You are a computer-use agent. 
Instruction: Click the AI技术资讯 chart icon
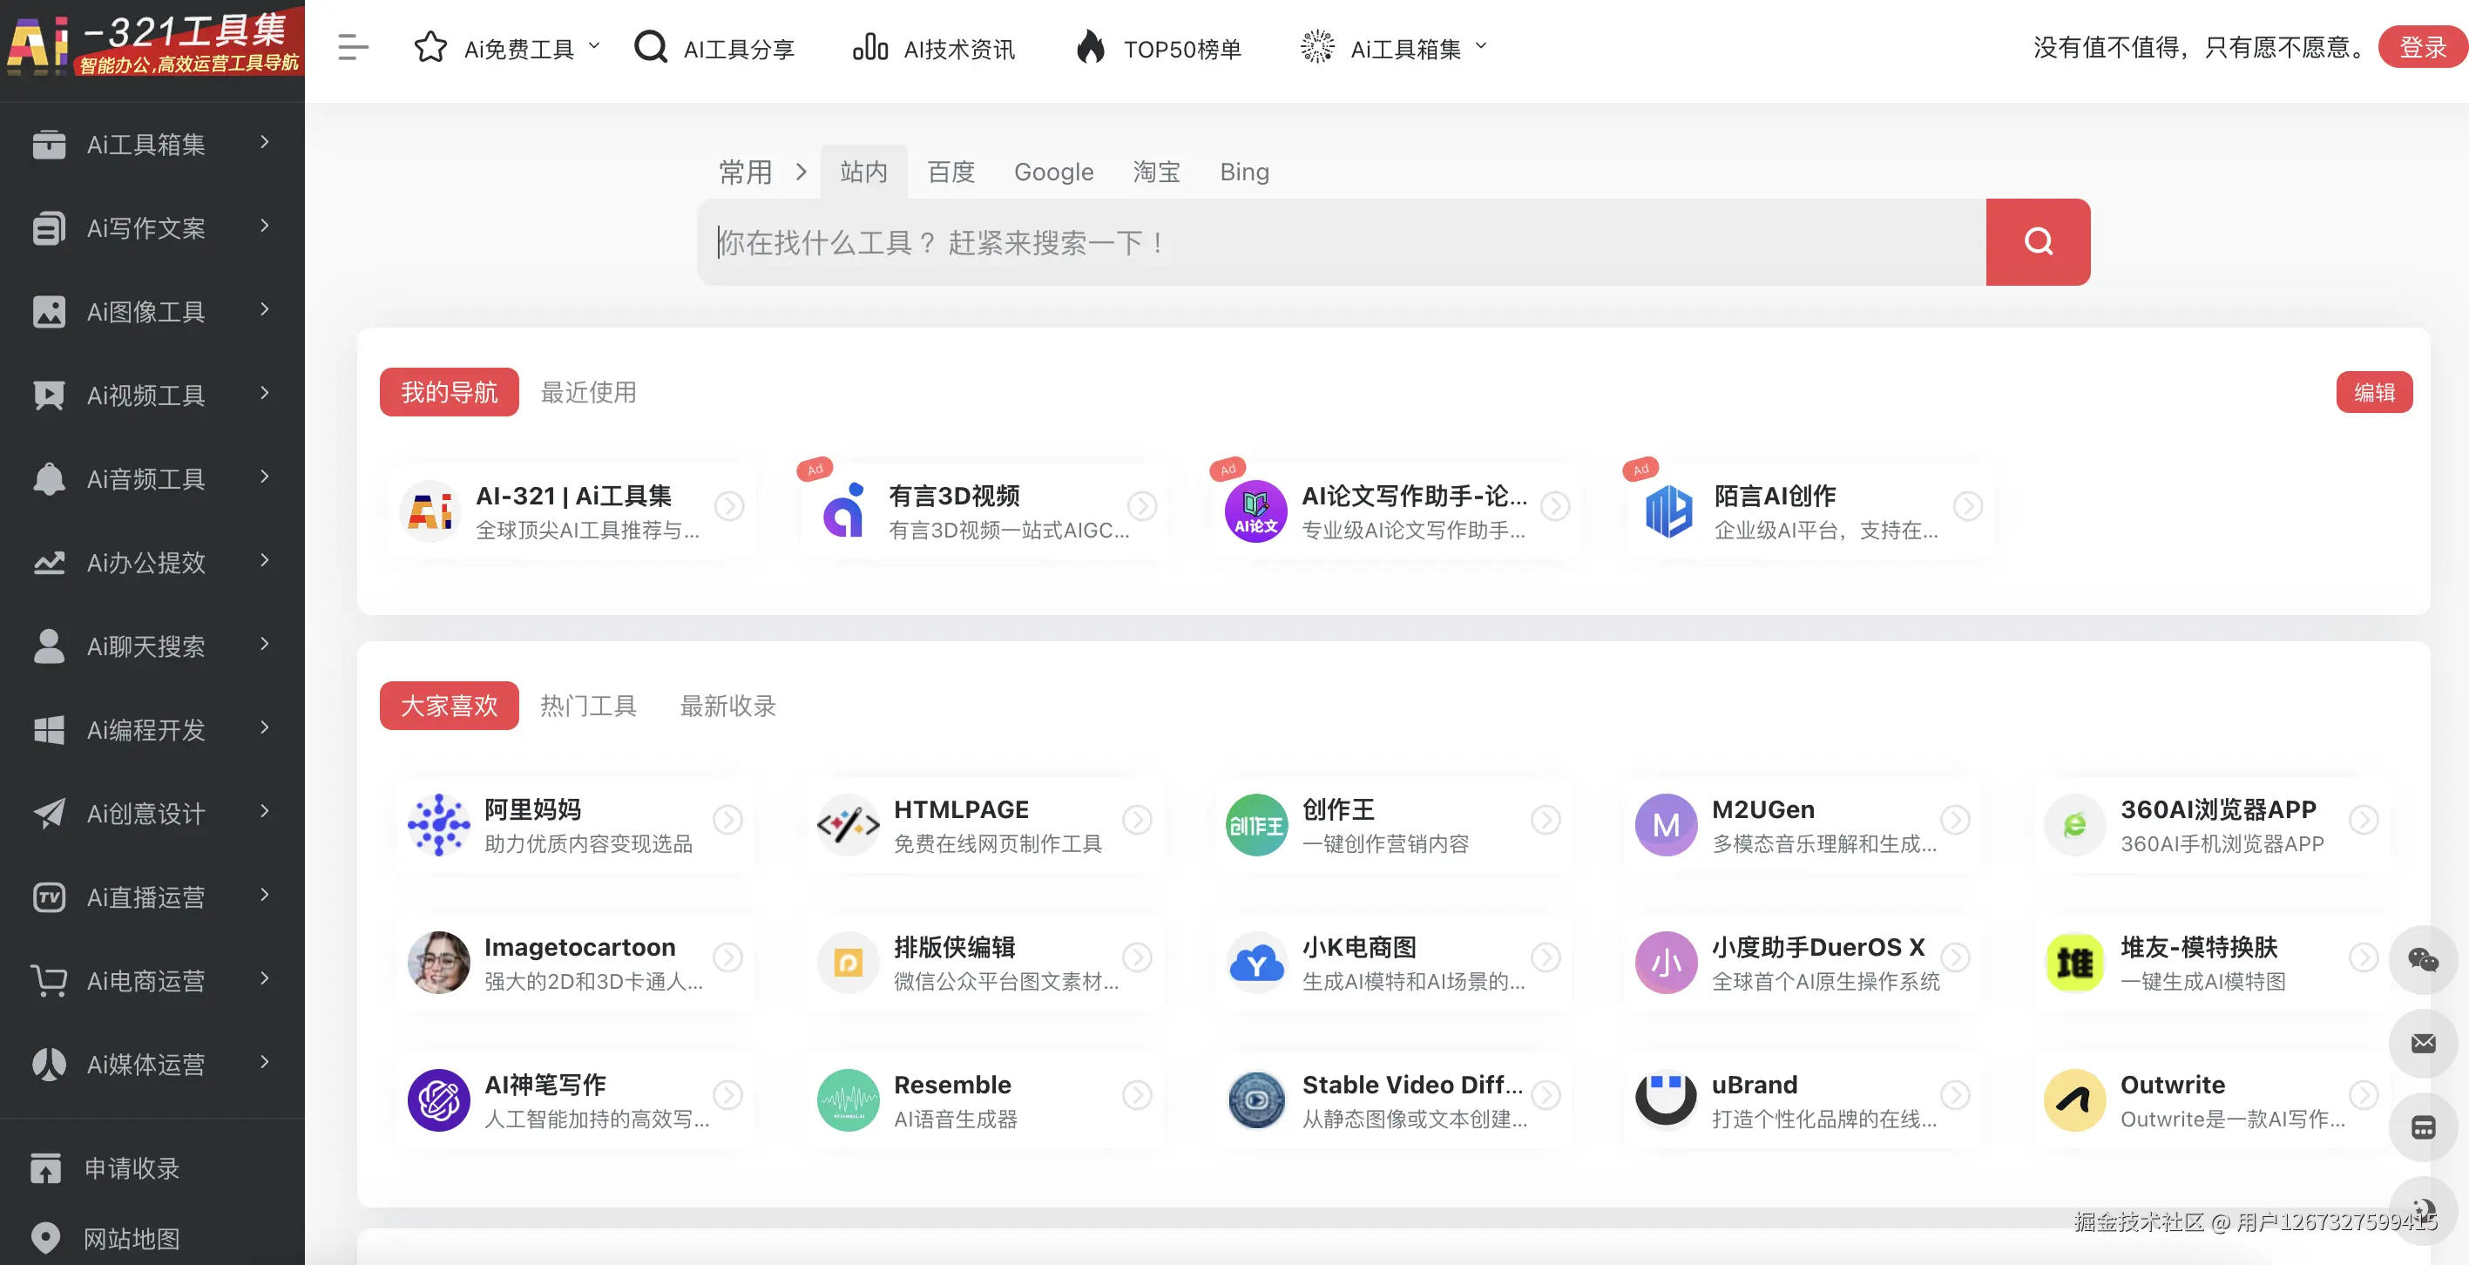[x=869, y=46]
